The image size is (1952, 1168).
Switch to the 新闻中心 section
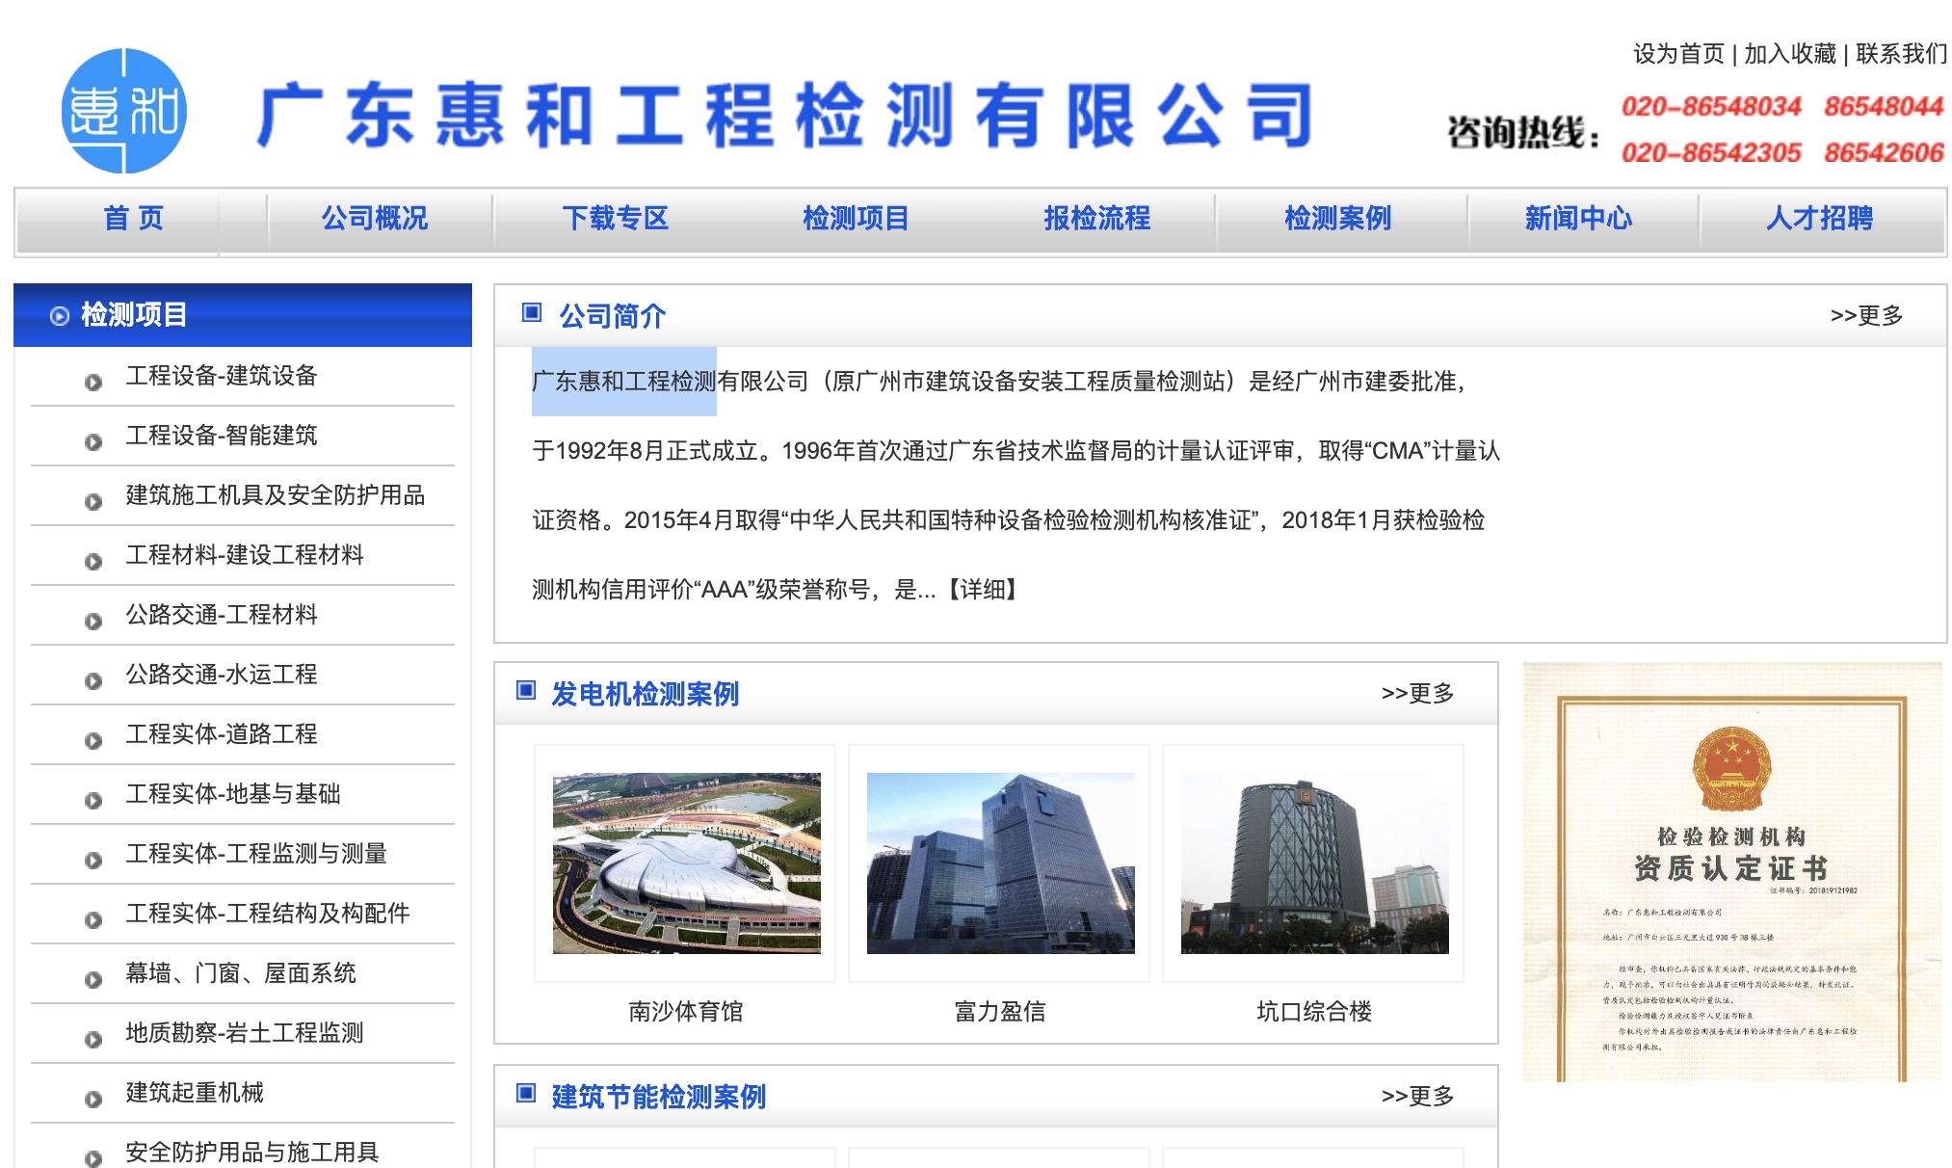[1577, 219]
